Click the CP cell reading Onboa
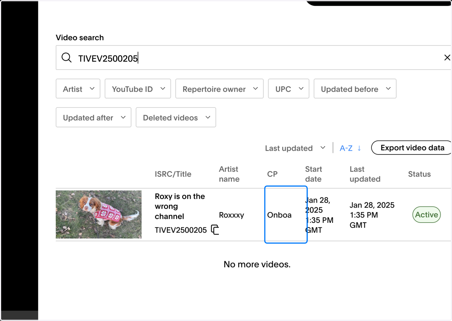 click(x=286, y=215)
